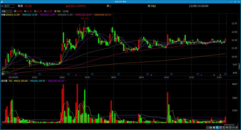
Task: Click the MA(66) 346.91 volume label
Action: click(x=38, y=81)
